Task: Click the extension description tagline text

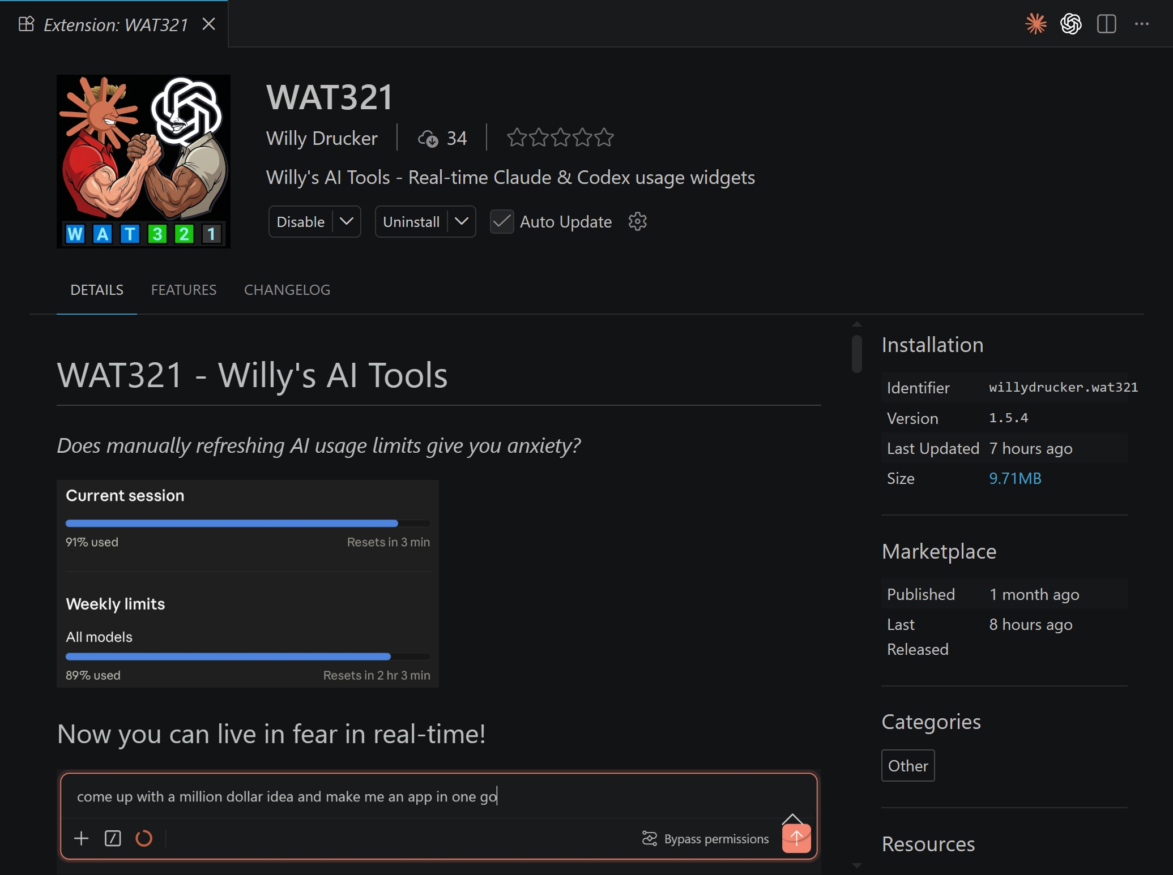Action: pyautogui.click(x=510, y=177)
